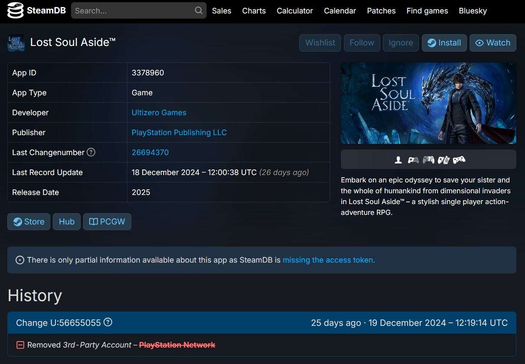525x364 pixels.
Task: Select the Change U:56655055 label
Action: [58, 323]
